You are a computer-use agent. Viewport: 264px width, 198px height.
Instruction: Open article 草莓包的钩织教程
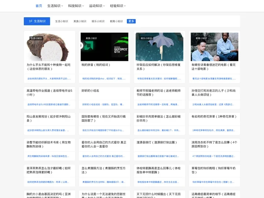[x=213, y=170]
